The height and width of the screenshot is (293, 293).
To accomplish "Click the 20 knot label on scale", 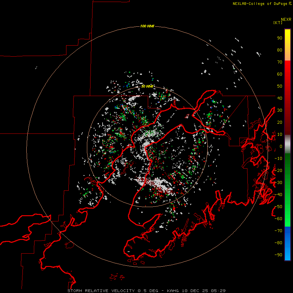I will coord(280,122).
